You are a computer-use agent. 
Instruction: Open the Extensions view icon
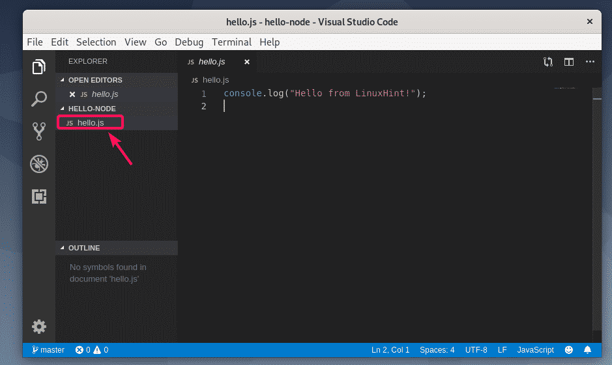pyautogui.click(x=39, y=196)
